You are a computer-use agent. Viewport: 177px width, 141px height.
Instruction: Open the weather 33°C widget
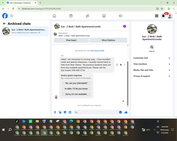pos(146,130)
